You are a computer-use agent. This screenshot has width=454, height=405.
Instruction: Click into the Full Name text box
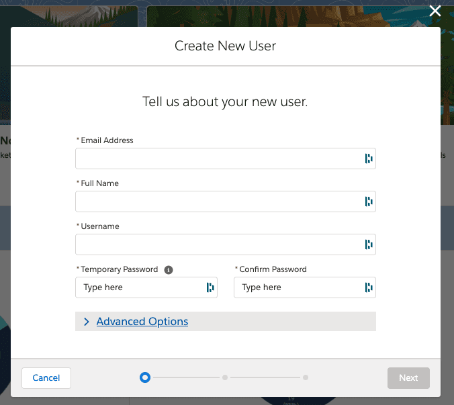[218, 201]
